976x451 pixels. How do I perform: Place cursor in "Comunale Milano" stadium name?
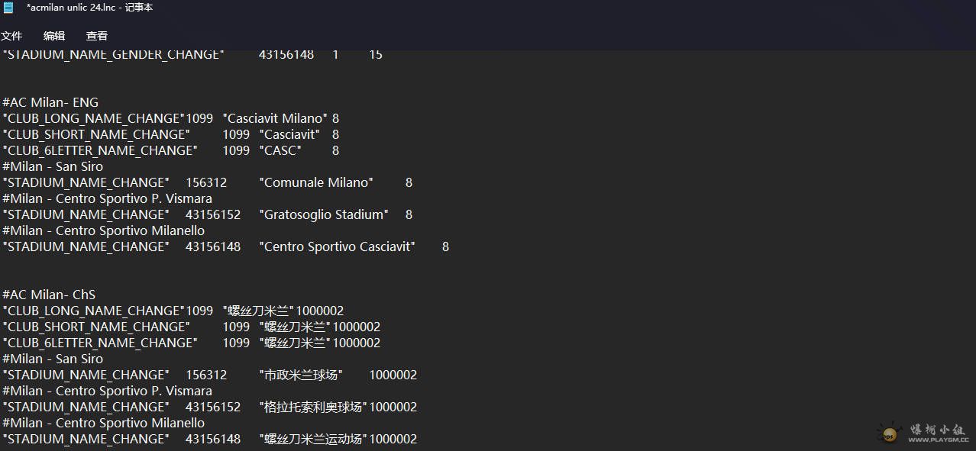(x=316, y=182)
